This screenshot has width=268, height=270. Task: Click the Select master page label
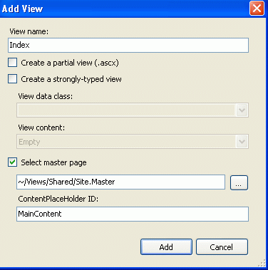point(53,162)
